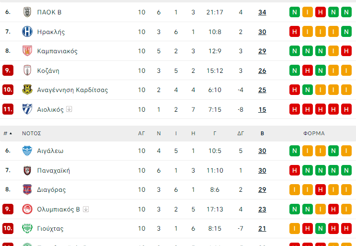Select the Καμπανιακός crest icon

tap(27, 51)
